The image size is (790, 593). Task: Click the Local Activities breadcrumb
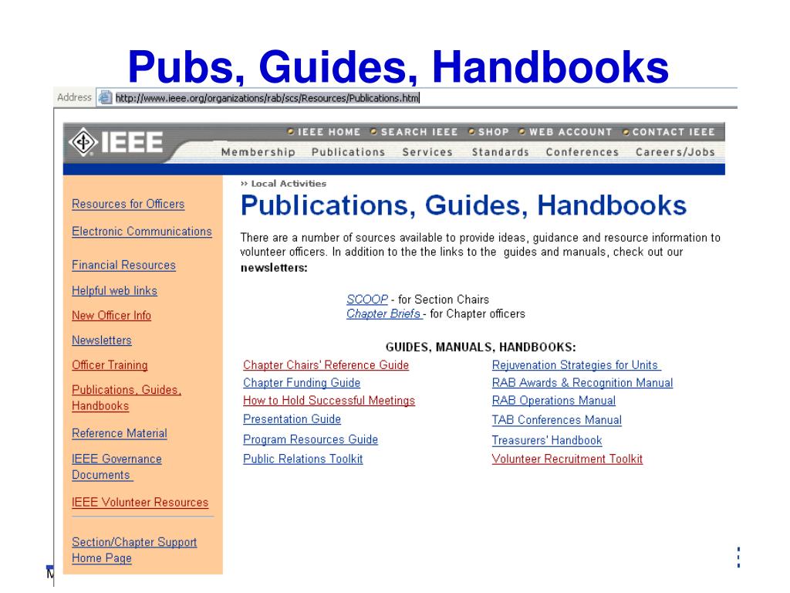(x=289, y=184)
